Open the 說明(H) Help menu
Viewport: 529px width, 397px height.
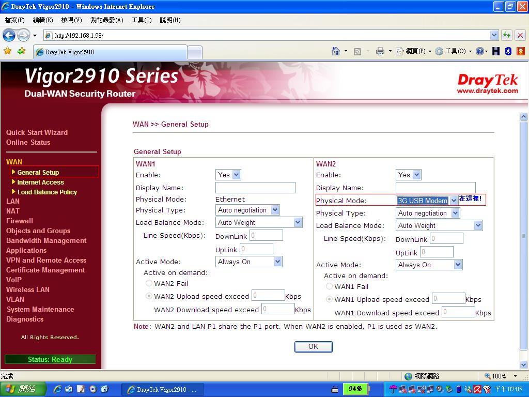tap(170, 20)
